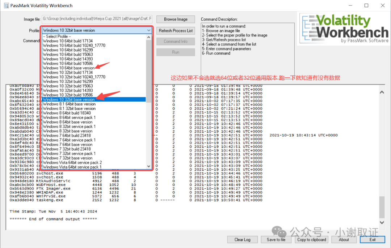The width and height of the screenshot is (391, 248).
Task: Maximize the Volatility Workbench window
Action: coord(366,5)
